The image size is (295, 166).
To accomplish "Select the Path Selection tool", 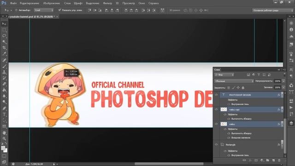I will pos(4,120).
